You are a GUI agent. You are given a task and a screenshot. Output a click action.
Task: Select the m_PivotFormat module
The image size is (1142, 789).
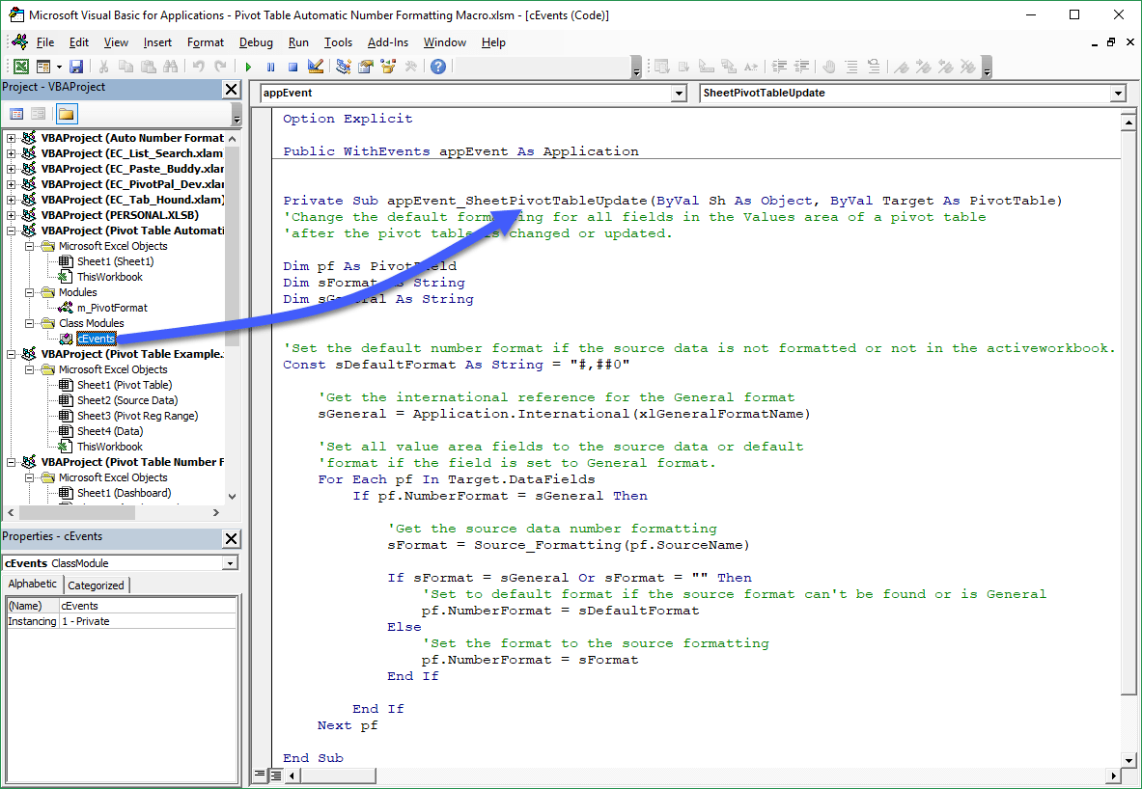coord(112,308)
